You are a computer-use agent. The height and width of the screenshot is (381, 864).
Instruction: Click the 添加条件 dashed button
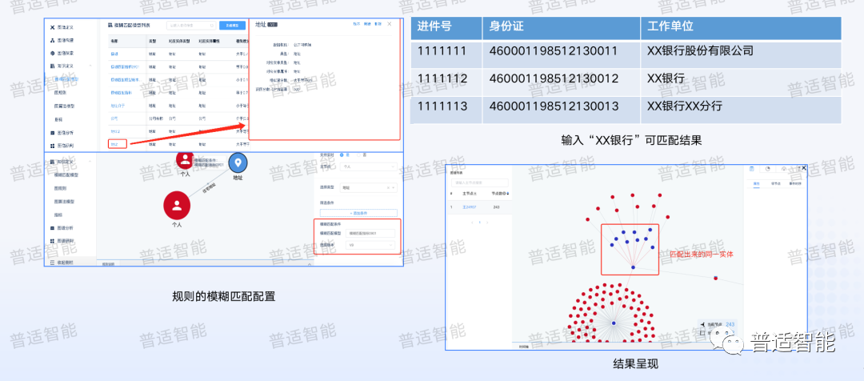[358, 213]
